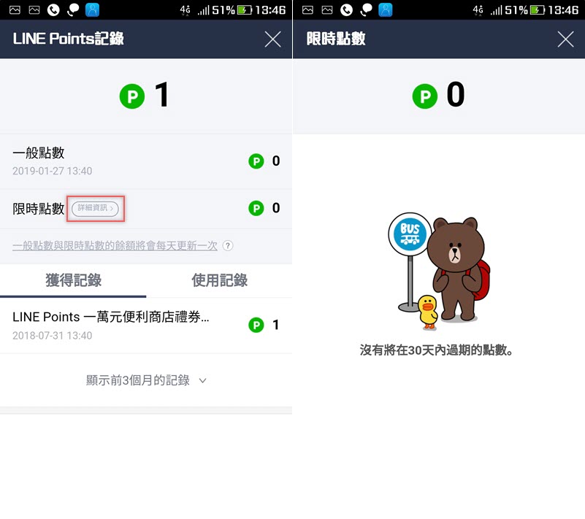585x519 pixels.
Task: Close the LINE Points記錄 screen
Action: coord(272,39)
